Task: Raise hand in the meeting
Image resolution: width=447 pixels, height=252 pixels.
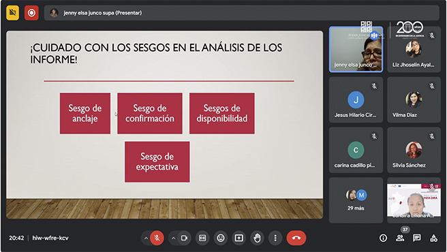Action: point(257,238)
